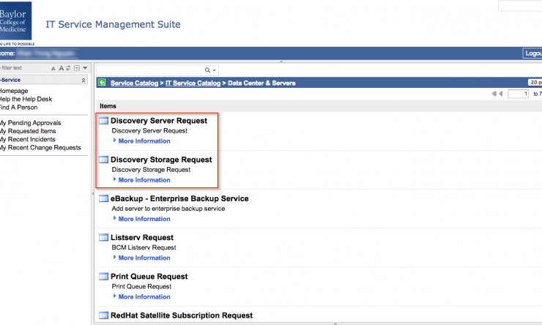Open Discovery Server Request title
The image size is (542, 325).
pyautogui.click(x=159, y=121)
